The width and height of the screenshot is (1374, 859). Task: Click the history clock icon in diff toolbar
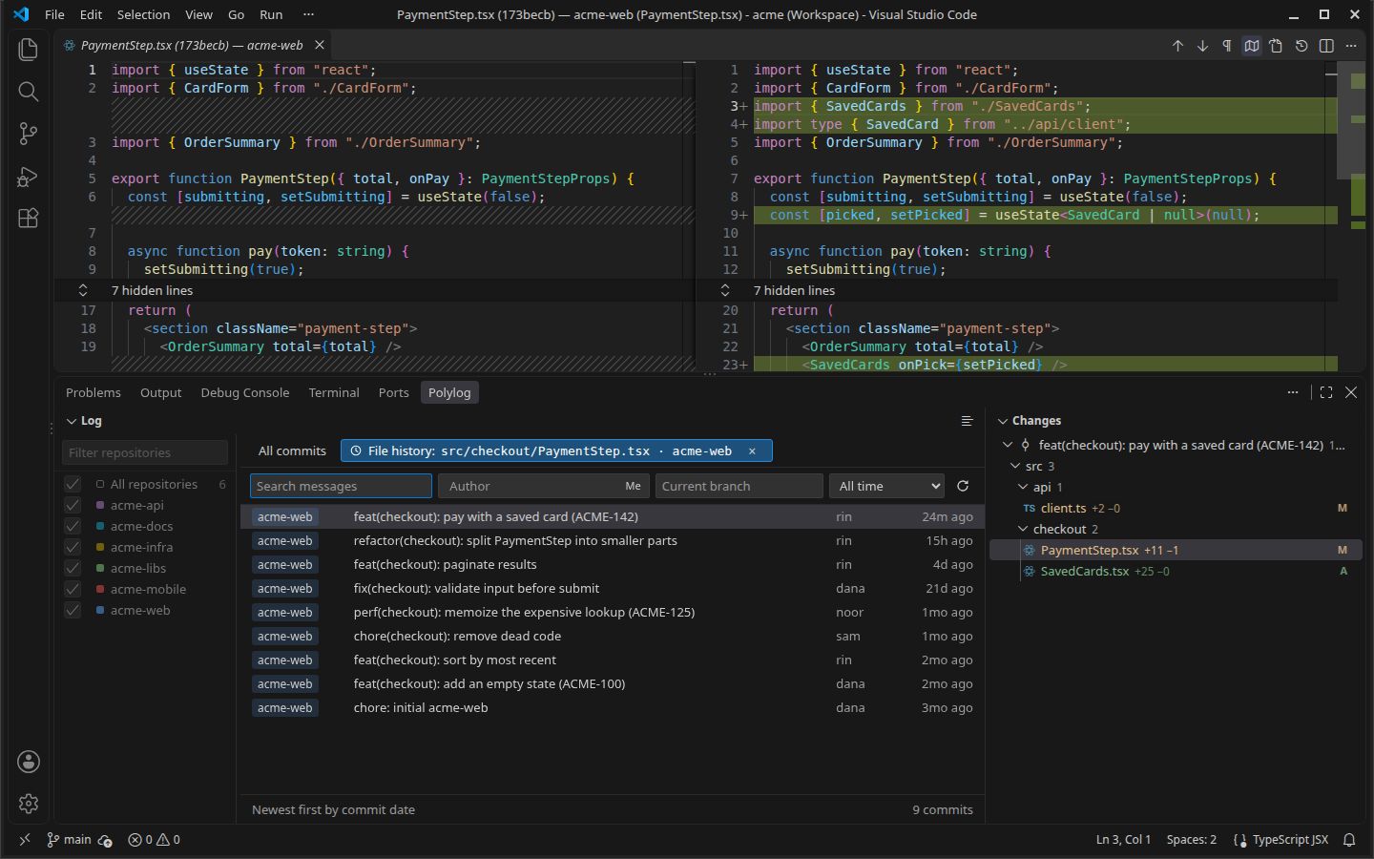tap(1301, 46)
